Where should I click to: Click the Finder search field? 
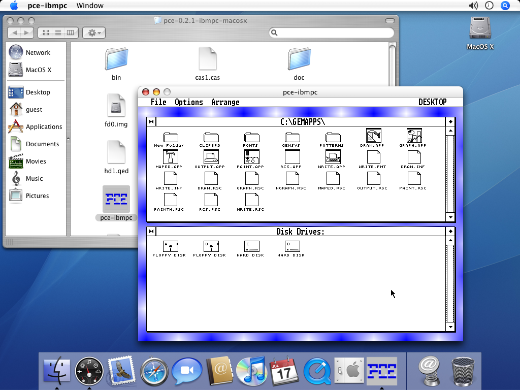click(332, 32)
